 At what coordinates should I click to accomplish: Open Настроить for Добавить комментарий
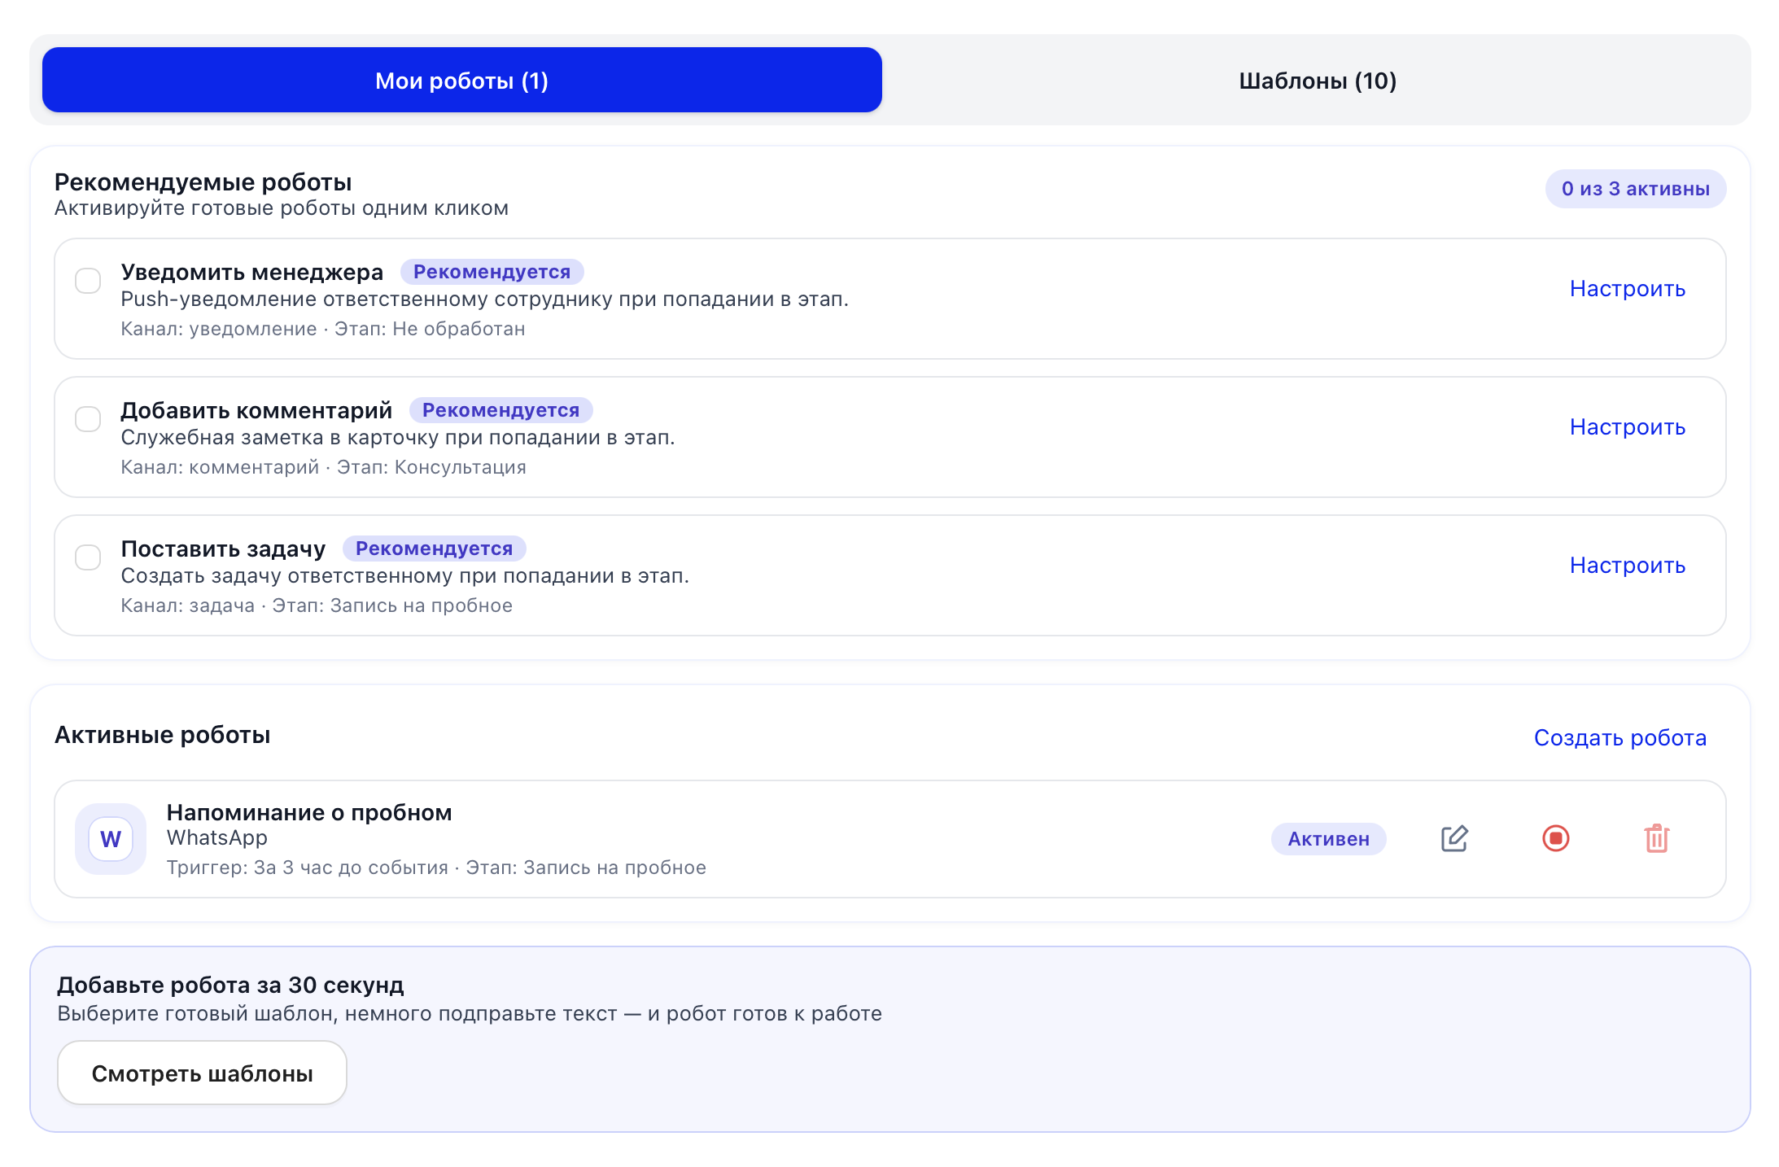coord(1627,427)
